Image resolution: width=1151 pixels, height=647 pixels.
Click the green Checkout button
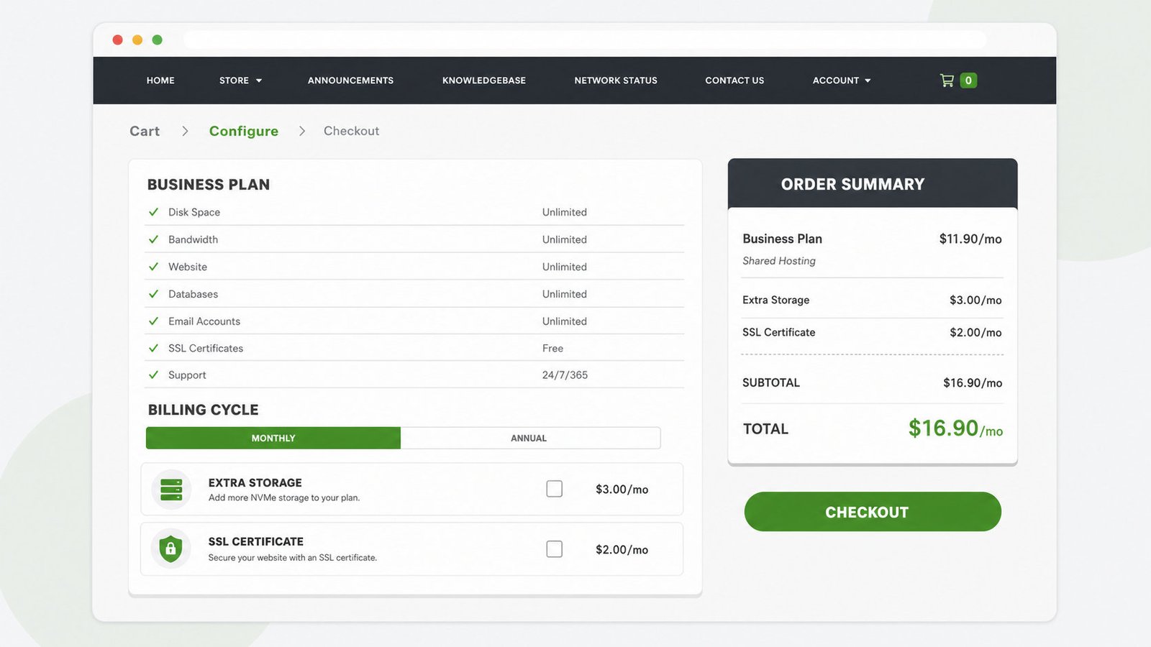coord(873,512)
